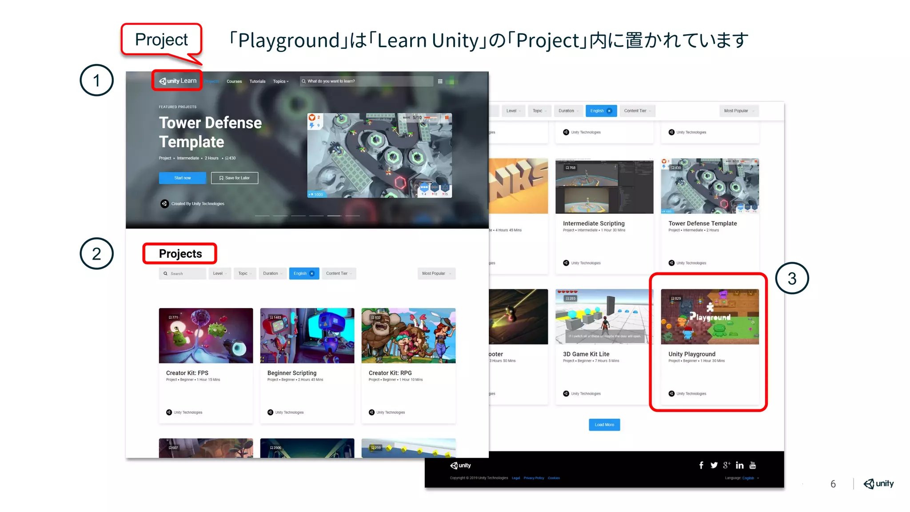The image size is (910, 512).
Task: Click Unity Technologies icon on Unity Playground card
Action: click(x=671, y=393)
